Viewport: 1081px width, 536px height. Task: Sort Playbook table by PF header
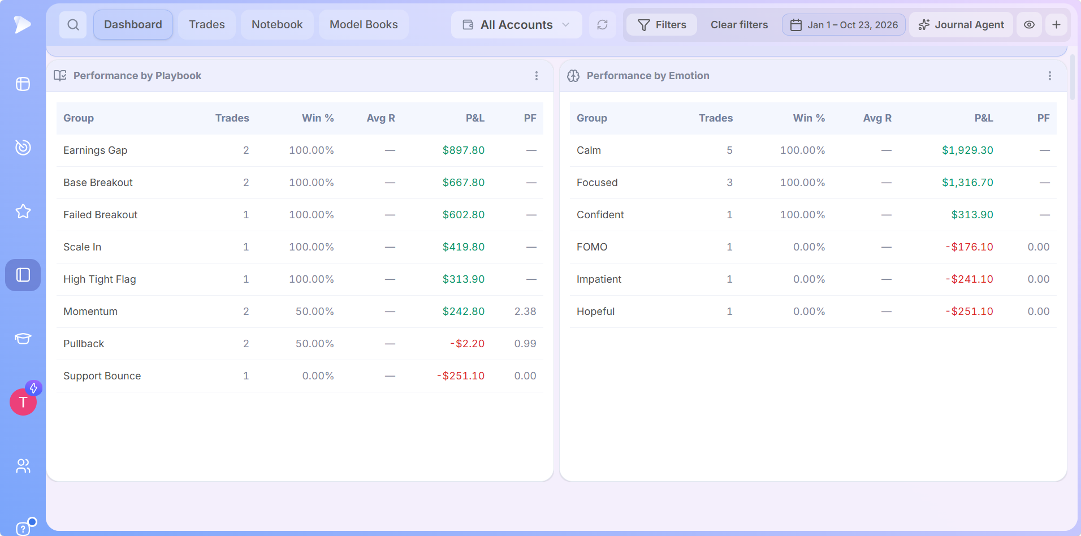pyautogui.click(x=530, y=118)
